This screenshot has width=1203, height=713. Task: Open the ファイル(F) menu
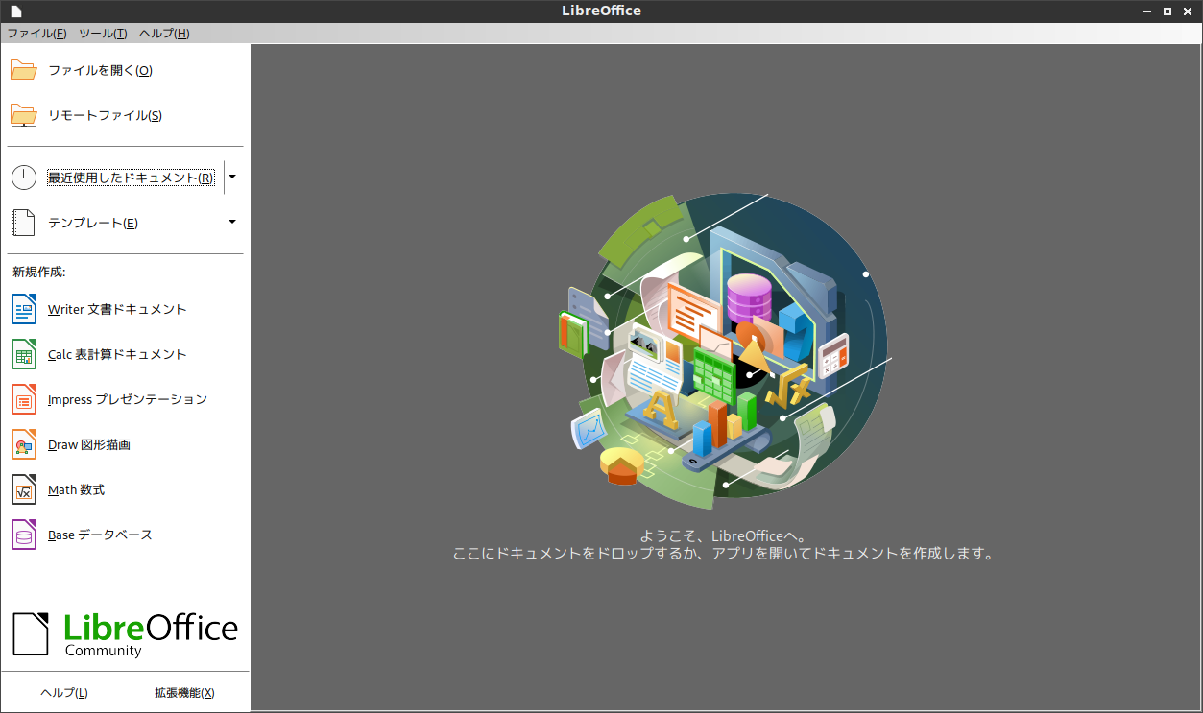coord(36,34)
